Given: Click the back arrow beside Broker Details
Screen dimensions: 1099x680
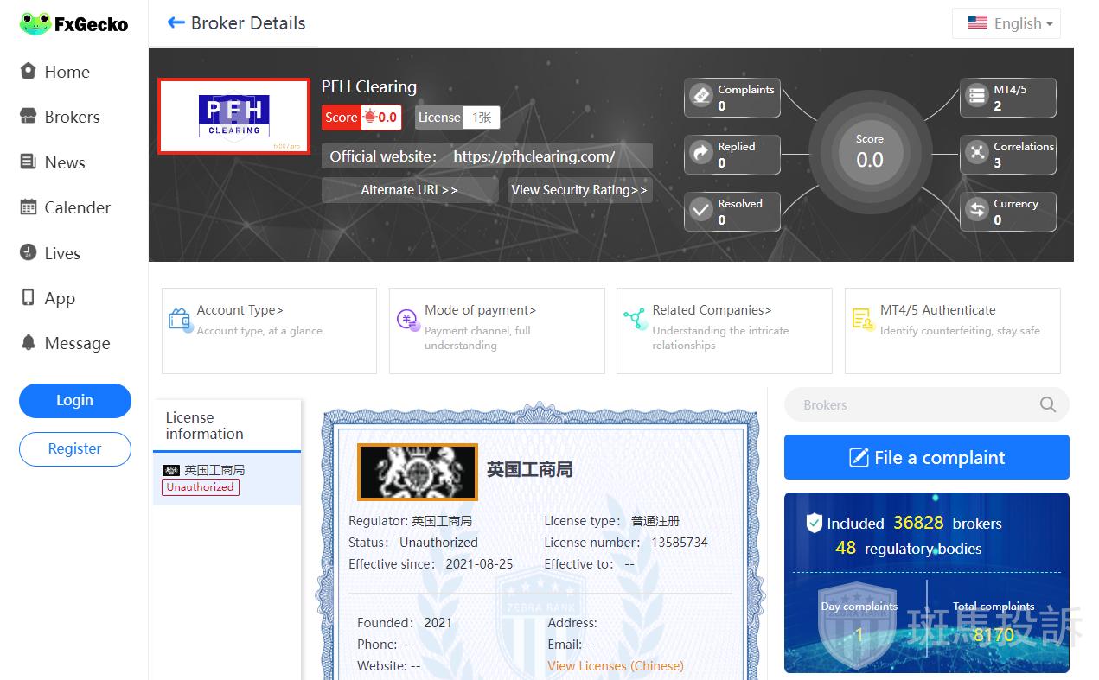Looking at the screenshot, I should point(176,23).
